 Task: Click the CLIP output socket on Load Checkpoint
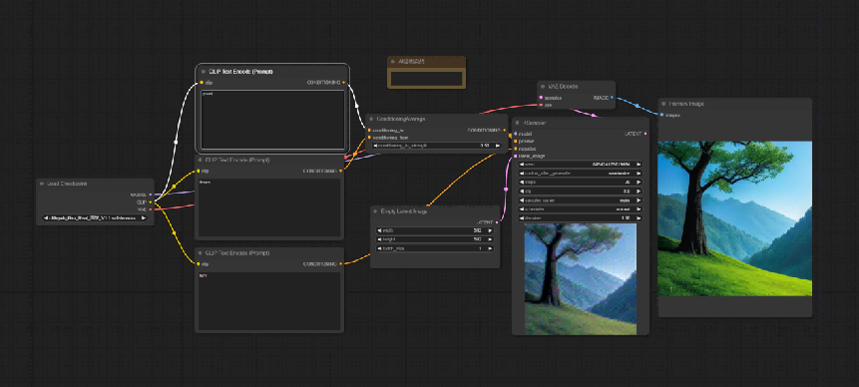pos(150,202)
